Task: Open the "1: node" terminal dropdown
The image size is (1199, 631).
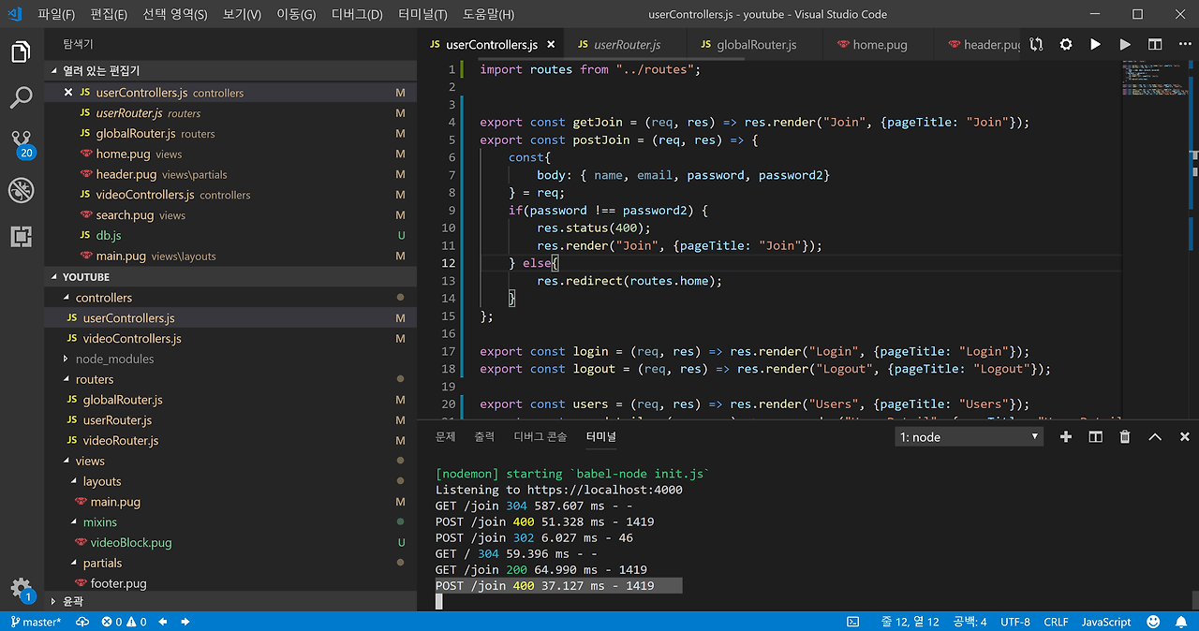Action: (969, 437)
